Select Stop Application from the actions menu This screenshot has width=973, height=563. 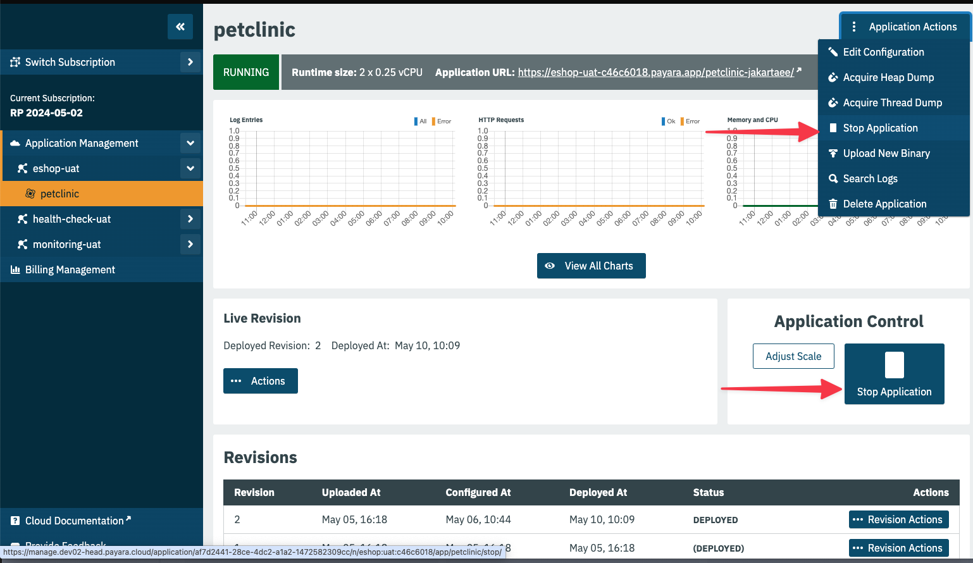880,128
